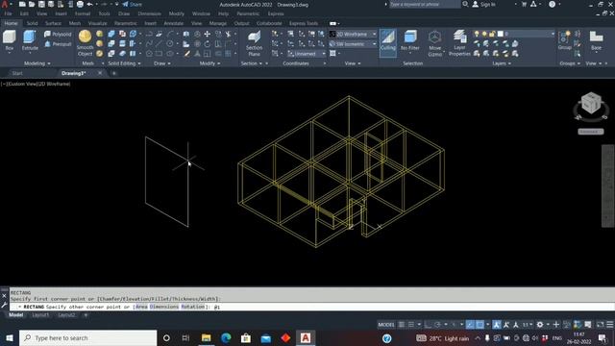615x346 pixels.
Task: Expand the Modeling panel
Action: coord(37,63)
